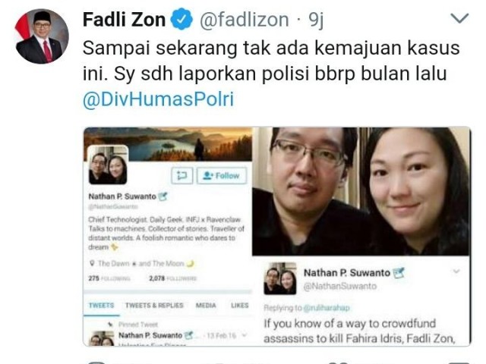Open the LIKES tab
The image size is (486, 364).
click(240, 306)
